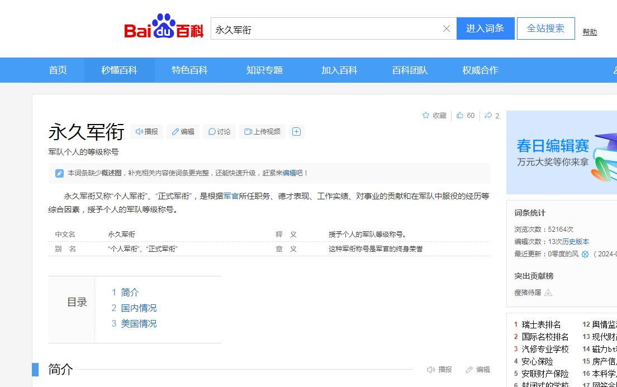617x387 pixels.
Task: Switch to the 秒懂百科 tab
Action: [119, 70]
